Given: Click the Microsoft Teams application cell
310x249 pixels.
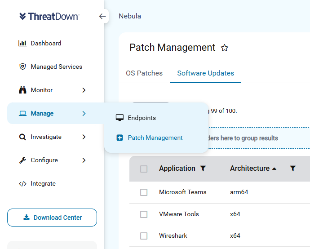Looking at the screenshot, I should click(x=183, y=192).
